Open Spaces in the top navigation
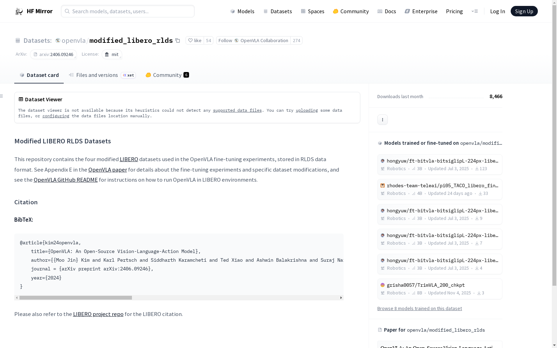557x348 pixels. 313,11
